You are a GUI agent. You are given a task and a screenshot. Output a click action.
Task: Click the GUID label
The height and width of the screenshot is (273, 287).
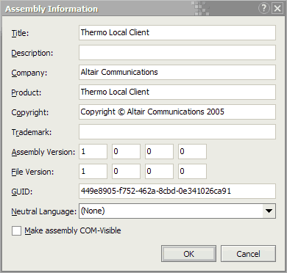point(22,192)
